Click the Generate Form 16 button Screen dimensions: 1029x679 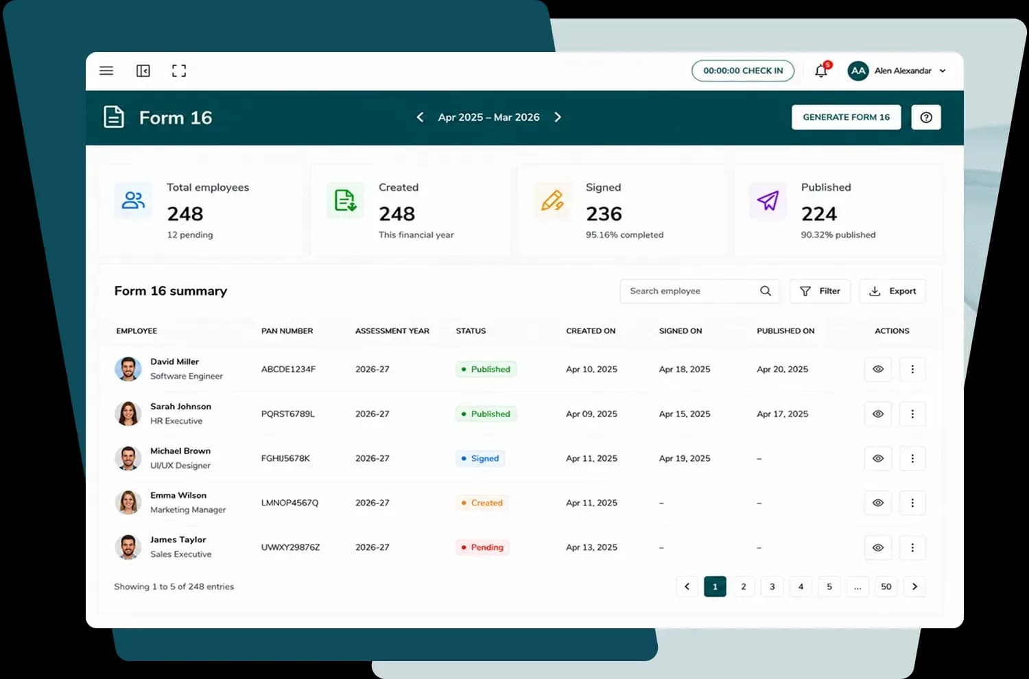point(847,117)
